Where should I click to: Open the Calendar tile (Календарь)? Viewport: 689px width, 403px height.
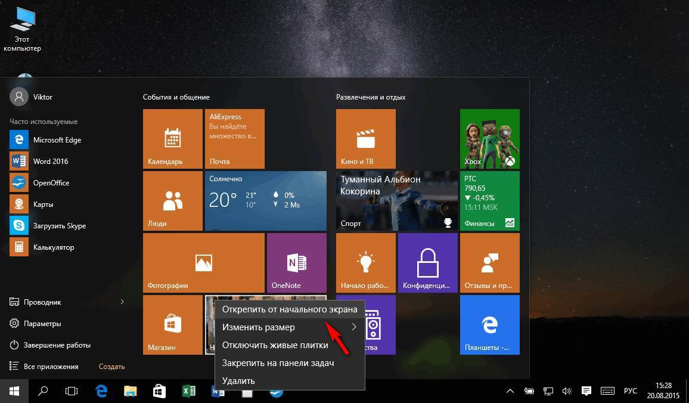173,139
